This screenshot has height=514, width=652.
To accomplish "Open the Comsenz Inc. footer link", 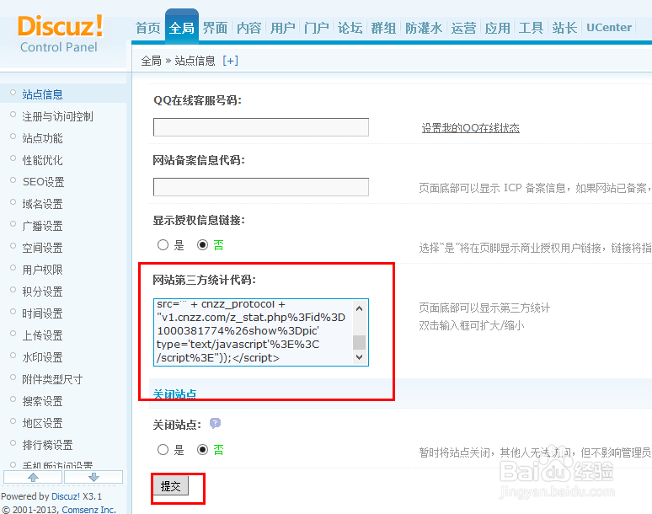I will [88, 510].
